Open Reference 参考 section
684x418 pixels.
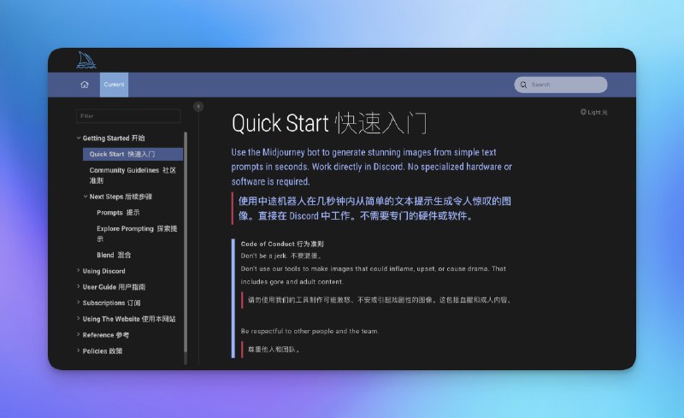tap(106, 335)
